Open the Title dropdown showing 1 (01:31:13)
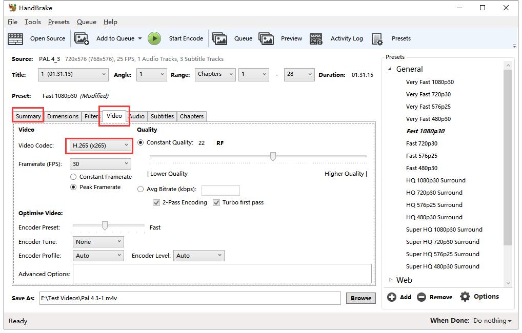This screenshot has width=522, height=333. (x=73, y=74)
